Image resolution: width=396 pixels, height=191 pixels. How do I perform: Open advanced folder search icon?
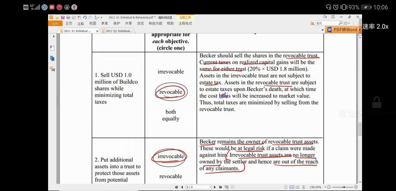(x=313, y=23)
